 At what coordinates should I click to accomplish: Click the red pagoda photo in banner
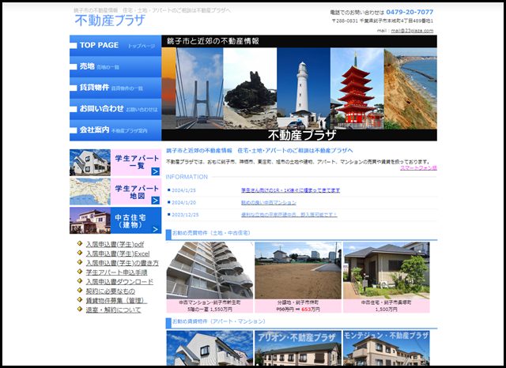pos(357,88)
